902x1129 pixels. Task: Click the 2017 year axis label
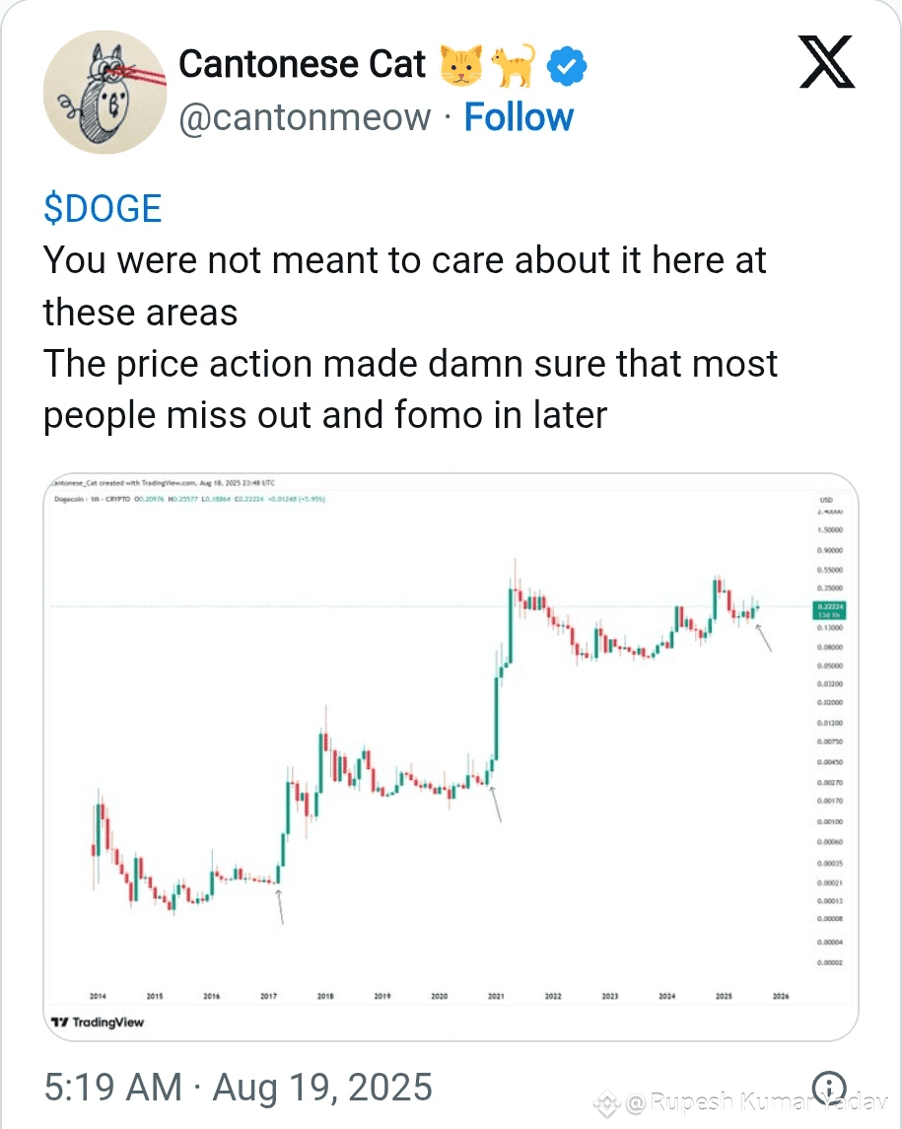tap(268, 997)
